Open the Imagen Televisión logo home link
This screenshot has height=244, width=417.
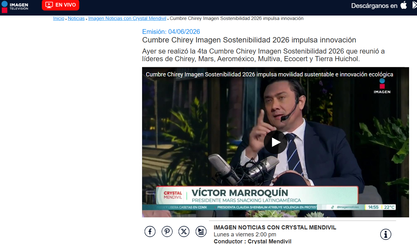click(15, 7)
